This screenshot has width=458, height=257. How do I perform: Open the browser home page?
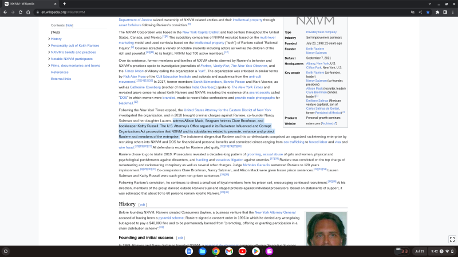point(28,12)
